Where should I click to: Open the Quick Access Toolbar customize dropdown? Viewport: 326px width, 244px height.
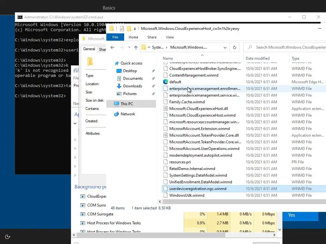click(135, 29)
